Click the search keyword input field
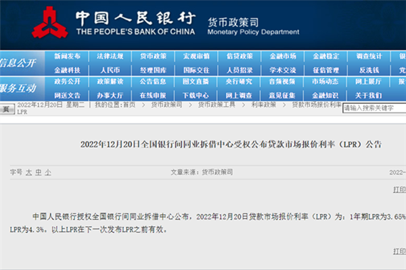The image size is (406, 270). click(x=374, y=108)
